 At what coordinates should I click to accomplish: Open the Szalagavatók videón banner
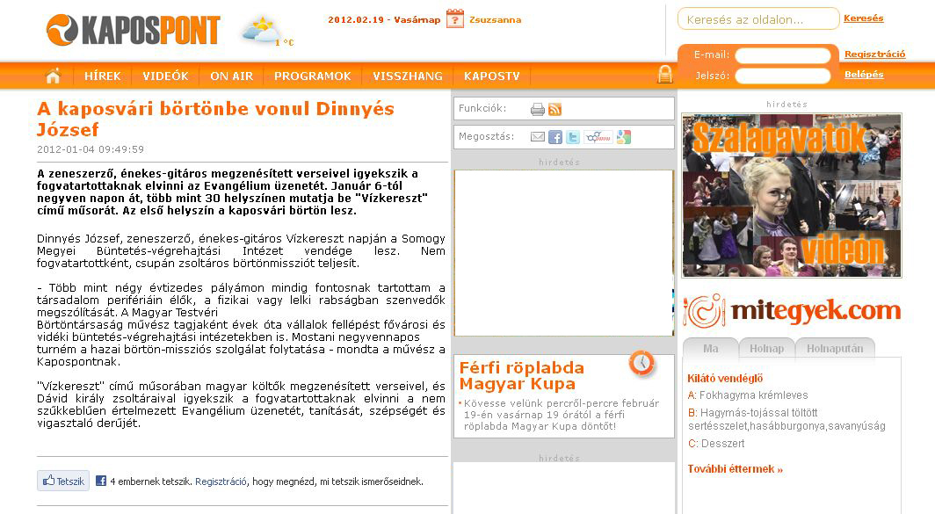(792, 196)
